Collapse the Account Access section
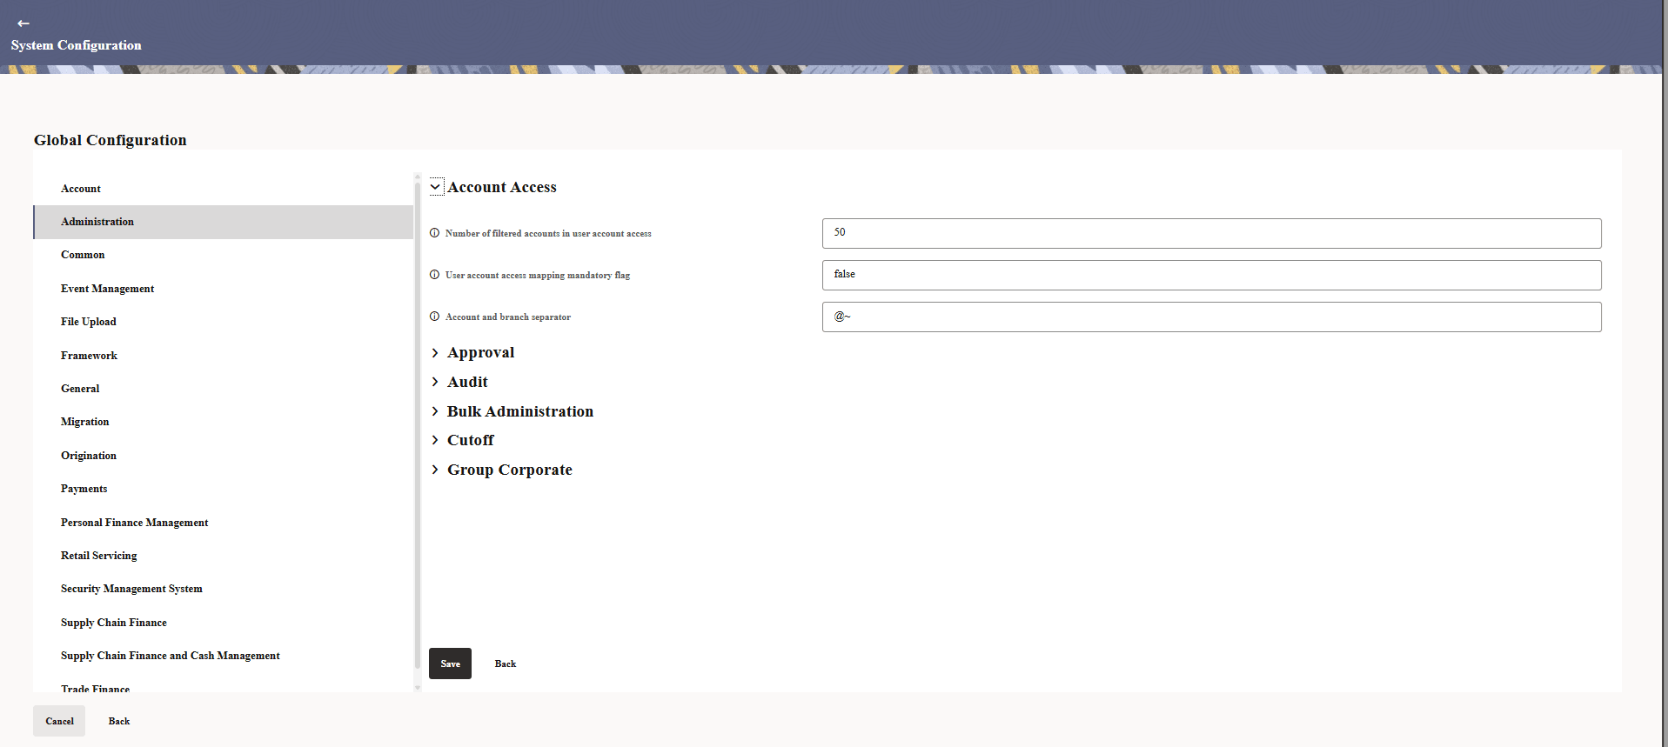 (x=436, y=187)
